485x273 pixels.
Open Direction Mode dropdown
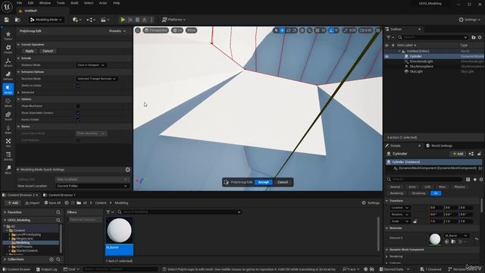tap(97, 79)
